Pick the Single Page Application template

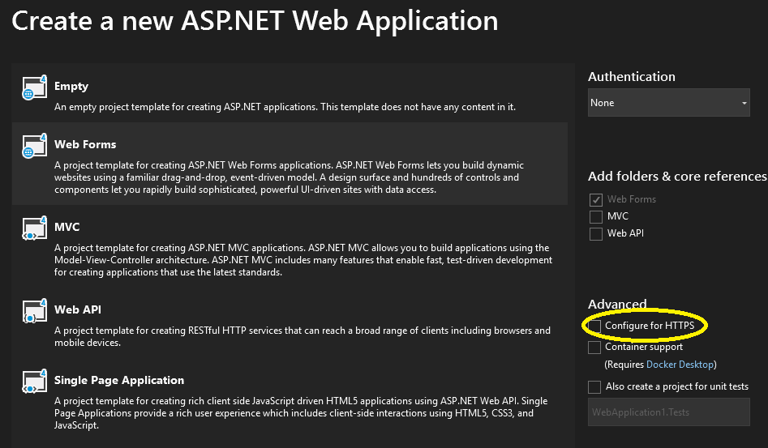119,380
